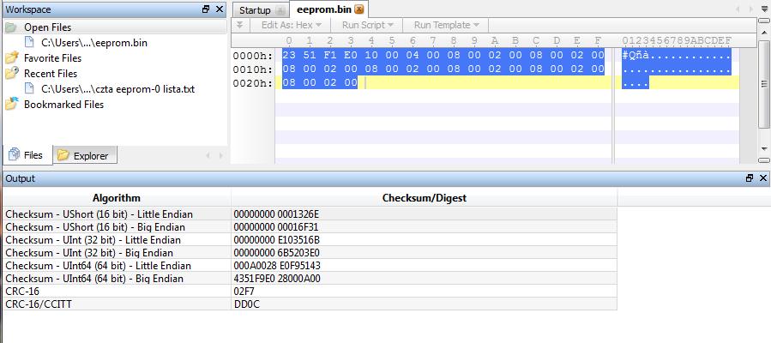Switch to the Files tab

pos(27,155)
